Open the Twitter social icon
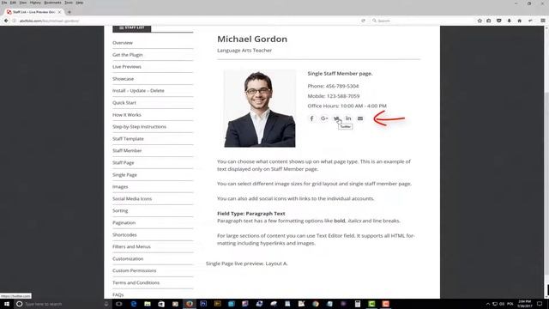The image size is (549, 309). pyautogui.click(x=336, y=118)
